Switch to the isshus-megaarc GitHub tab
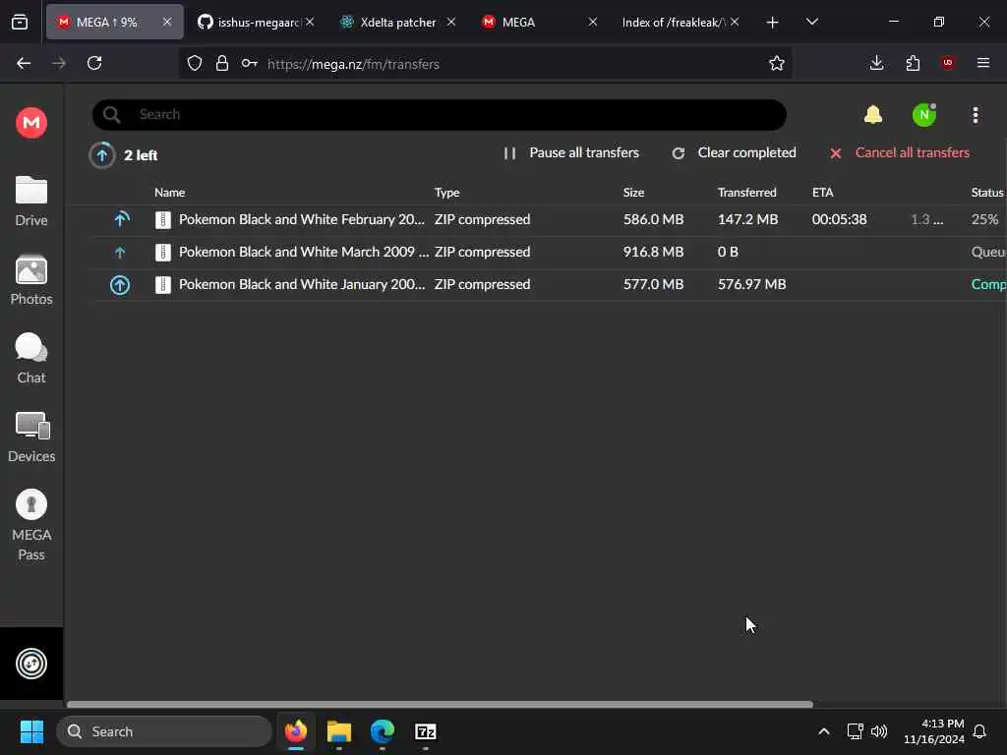The image size is (1007, 755). pyautogui.click(x=257, y=22)
